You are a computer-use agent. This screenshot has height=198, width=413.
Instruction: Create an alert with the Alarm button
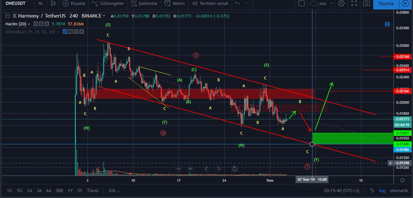pyautogui.click(x=174, y=3)
